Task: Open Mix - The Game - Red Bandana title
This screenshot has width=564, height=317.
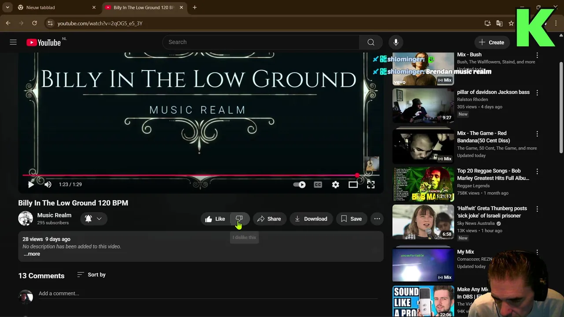Action: [x=483, y=137]
